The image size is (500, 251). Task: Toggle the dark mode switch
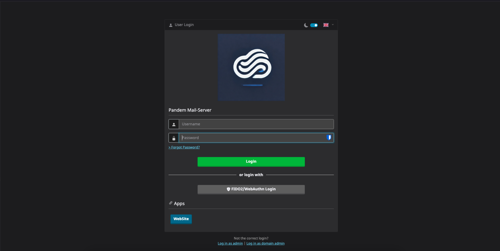pyautogui.click(x=314, y=25)
